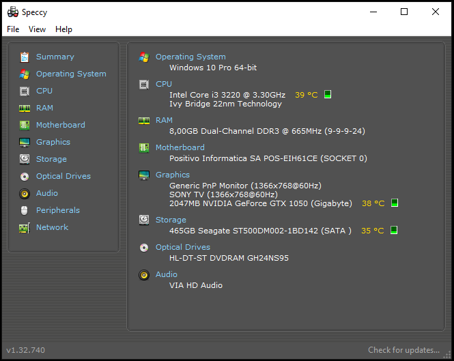Click the GPU temperature indicator next to 38 °C

point(395,203)
